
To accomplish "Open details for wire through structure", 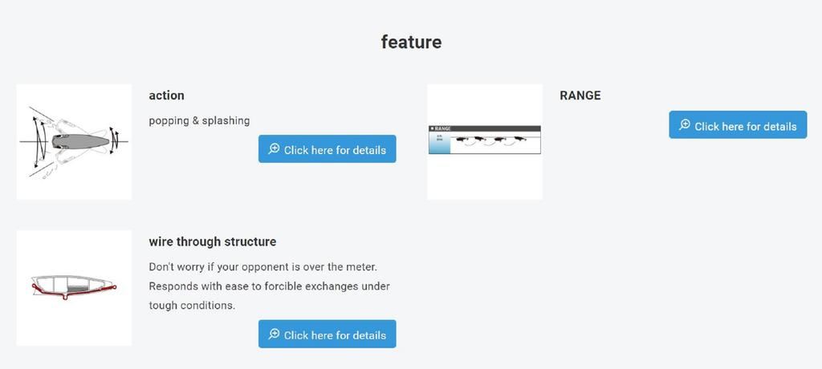I will click(x=327, y=335).
